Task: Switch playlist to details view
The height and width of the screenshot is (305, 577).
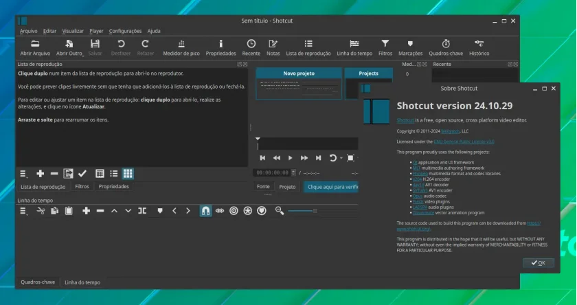Action: pyautogui.click(x=100, y=173)
